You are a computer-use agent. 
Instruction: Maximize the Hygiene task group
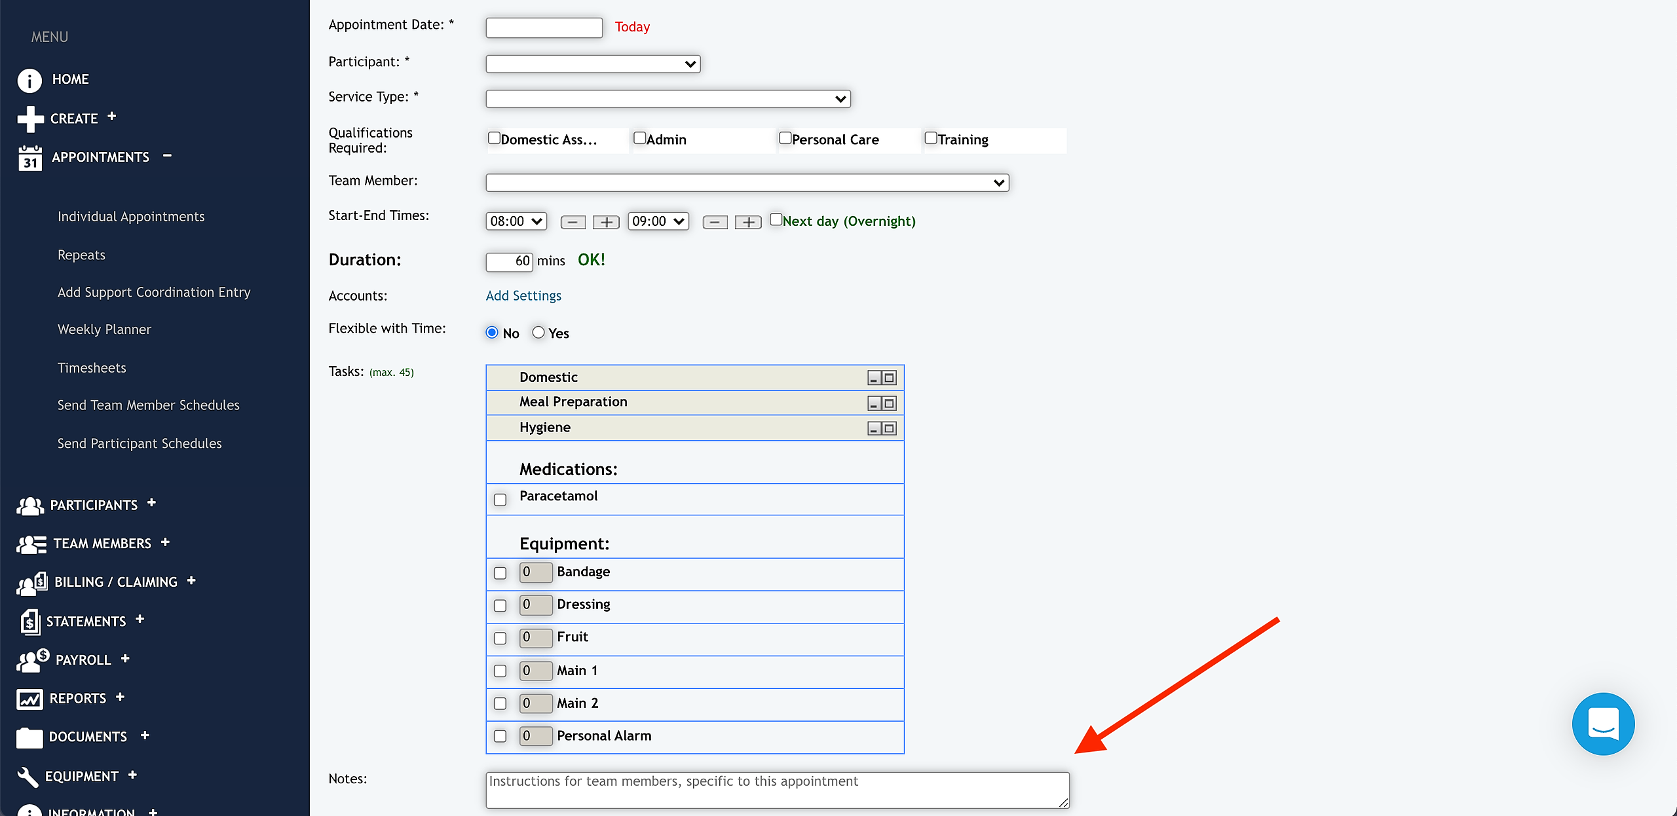[x=889, y=428]
